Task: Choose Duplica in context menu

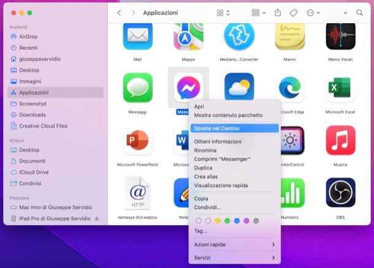Action: click(234, 168)
